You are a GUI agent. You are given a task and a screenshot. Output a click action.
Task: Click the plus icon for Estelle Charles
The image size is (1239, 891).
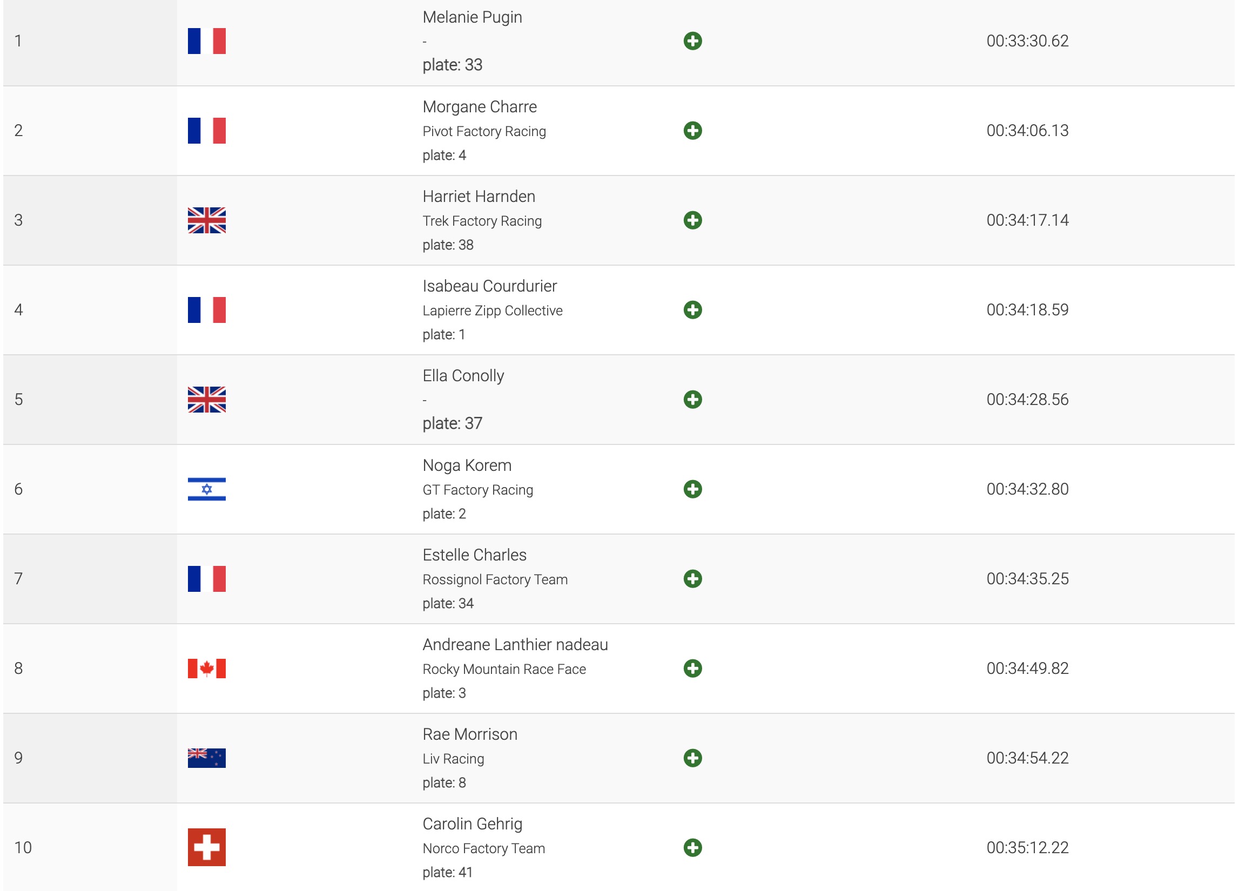(692, 578)
